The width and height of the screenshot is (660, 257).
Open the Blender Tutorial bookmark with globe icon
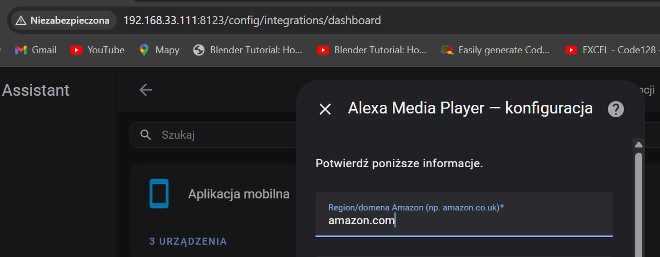pyautogui.click(x=248, y=50)
